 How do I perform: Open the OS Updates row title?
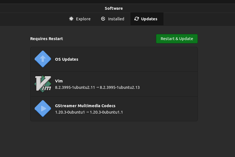point(67,59)
